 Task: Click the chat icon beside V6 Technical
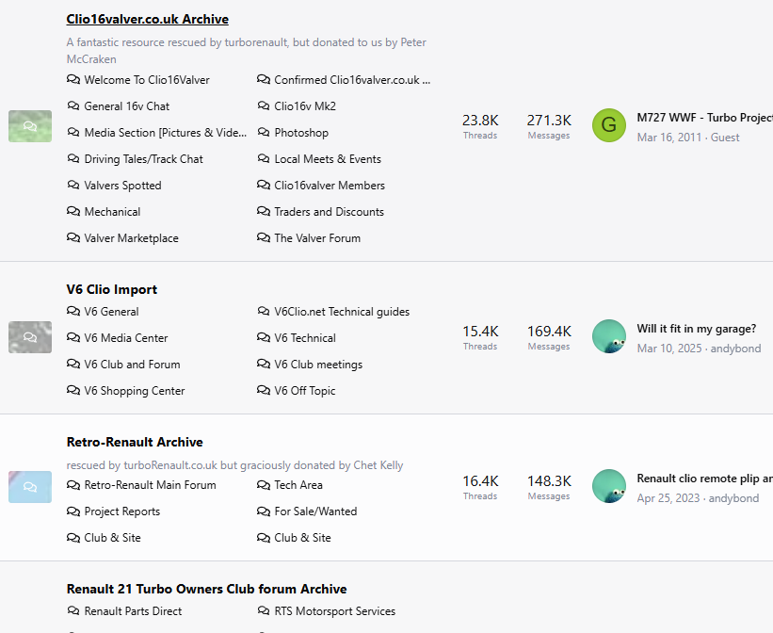264,338
